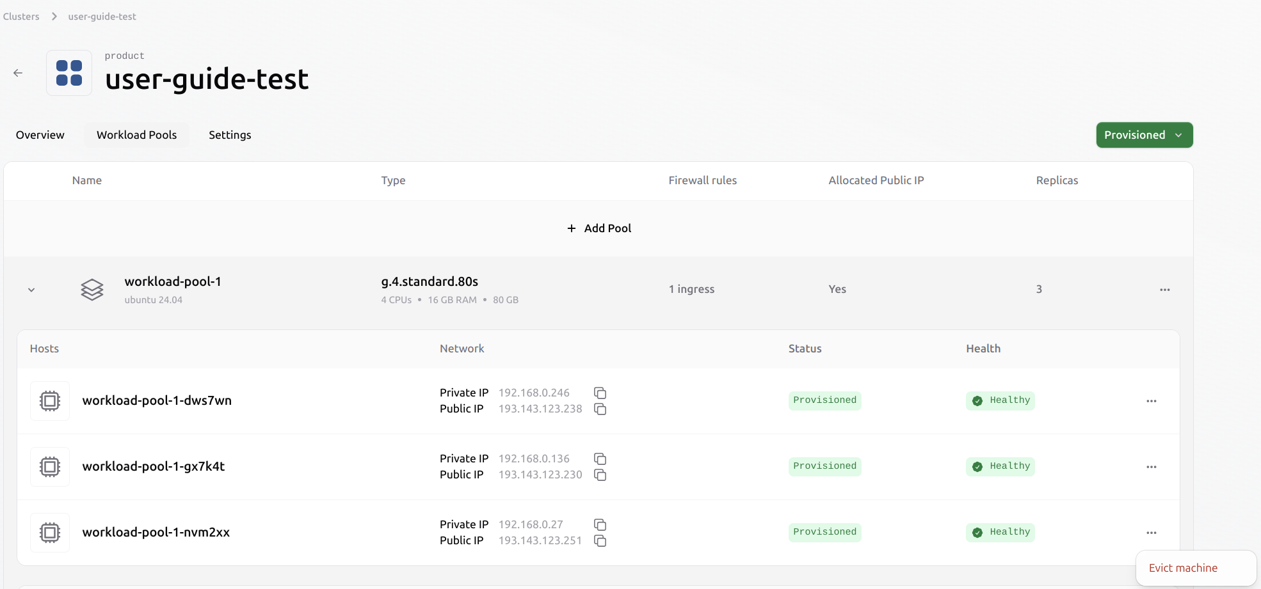Click the Healthy badge for workload-pool-1-gx7k4t
This screenshot has height=589, width=1261.
click(1000, 466)
